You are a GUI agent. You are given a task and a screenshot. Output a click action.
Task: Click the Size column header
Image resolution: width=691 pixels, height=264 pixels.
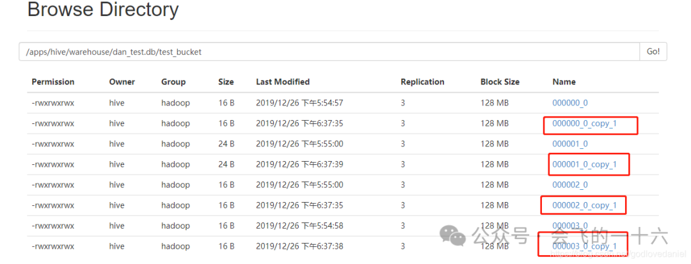tap(226, 82)
